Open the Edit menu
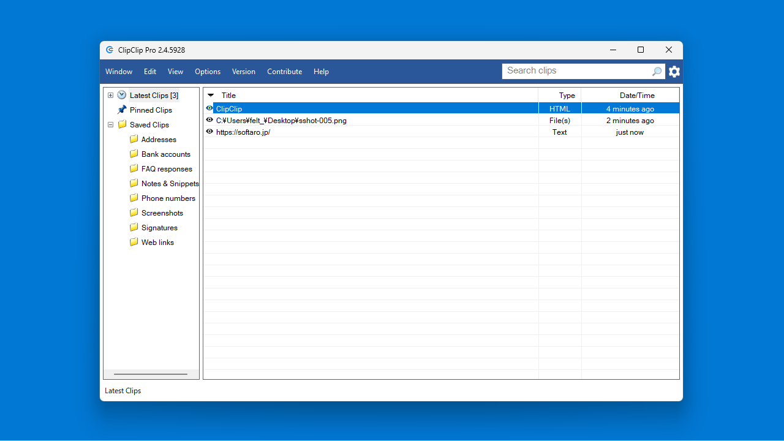The image size is (784, 441). 150,72
